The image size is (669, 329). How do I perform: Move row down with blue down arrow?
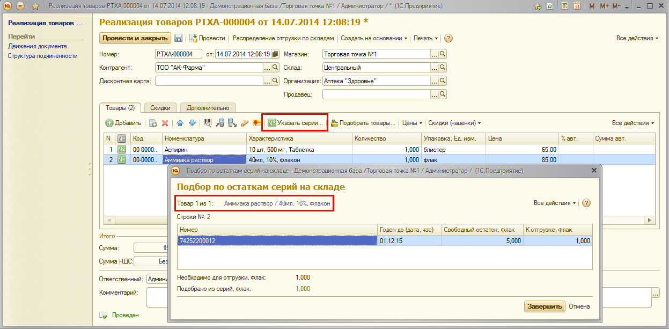click(x=192, y=123)
